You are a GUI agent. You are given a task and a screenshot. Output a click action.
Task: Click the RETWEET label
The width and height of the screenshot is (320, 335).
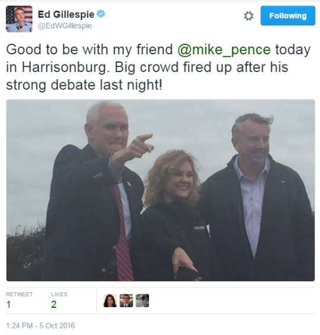click(x=20, y=294)
